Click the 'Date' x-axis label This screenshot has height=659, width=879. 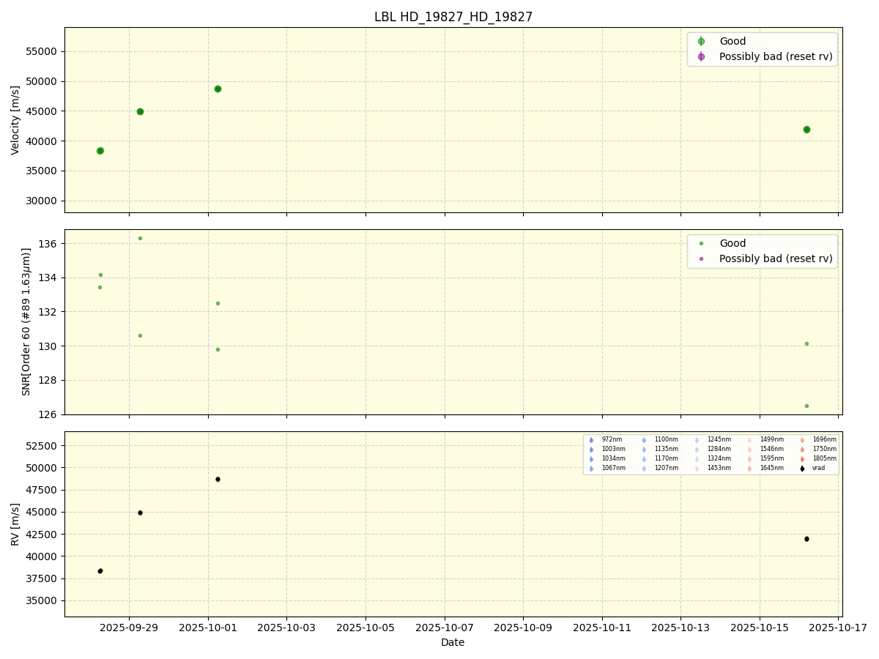(453, 642)
